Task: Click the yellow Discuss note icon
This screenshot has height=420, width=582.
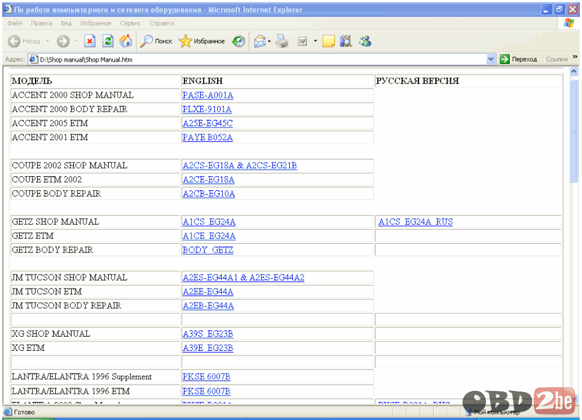Action: (328, 41)
